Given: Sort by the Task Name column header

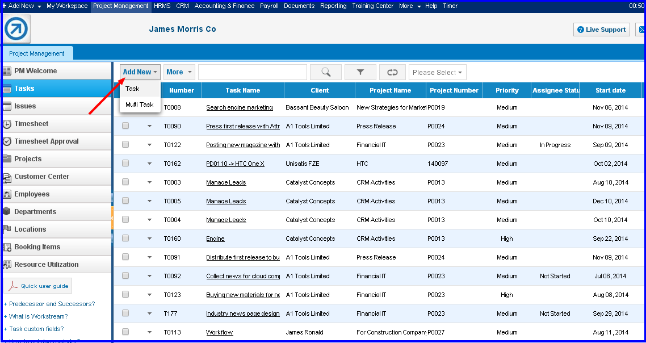Looking at the screenshot, I should pos(242,90).
